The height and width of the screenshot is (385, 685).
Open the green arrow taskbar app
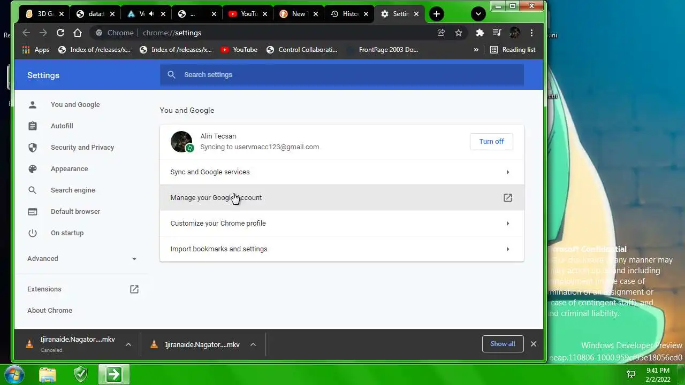(113, 374)
